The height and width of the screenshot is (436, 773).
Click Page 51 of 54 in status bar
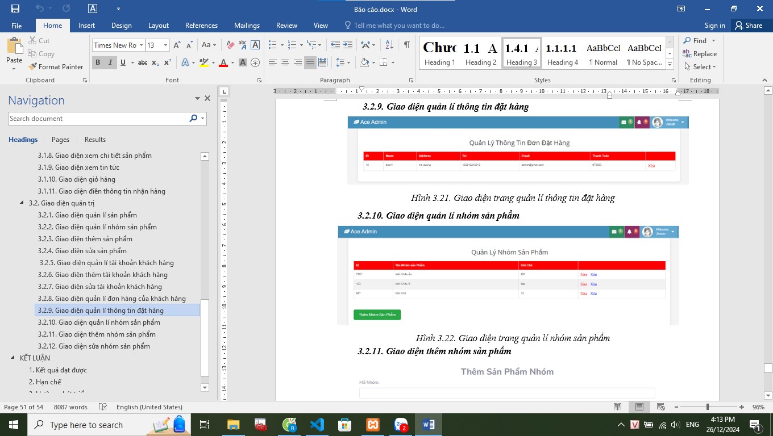coord(23,407)
